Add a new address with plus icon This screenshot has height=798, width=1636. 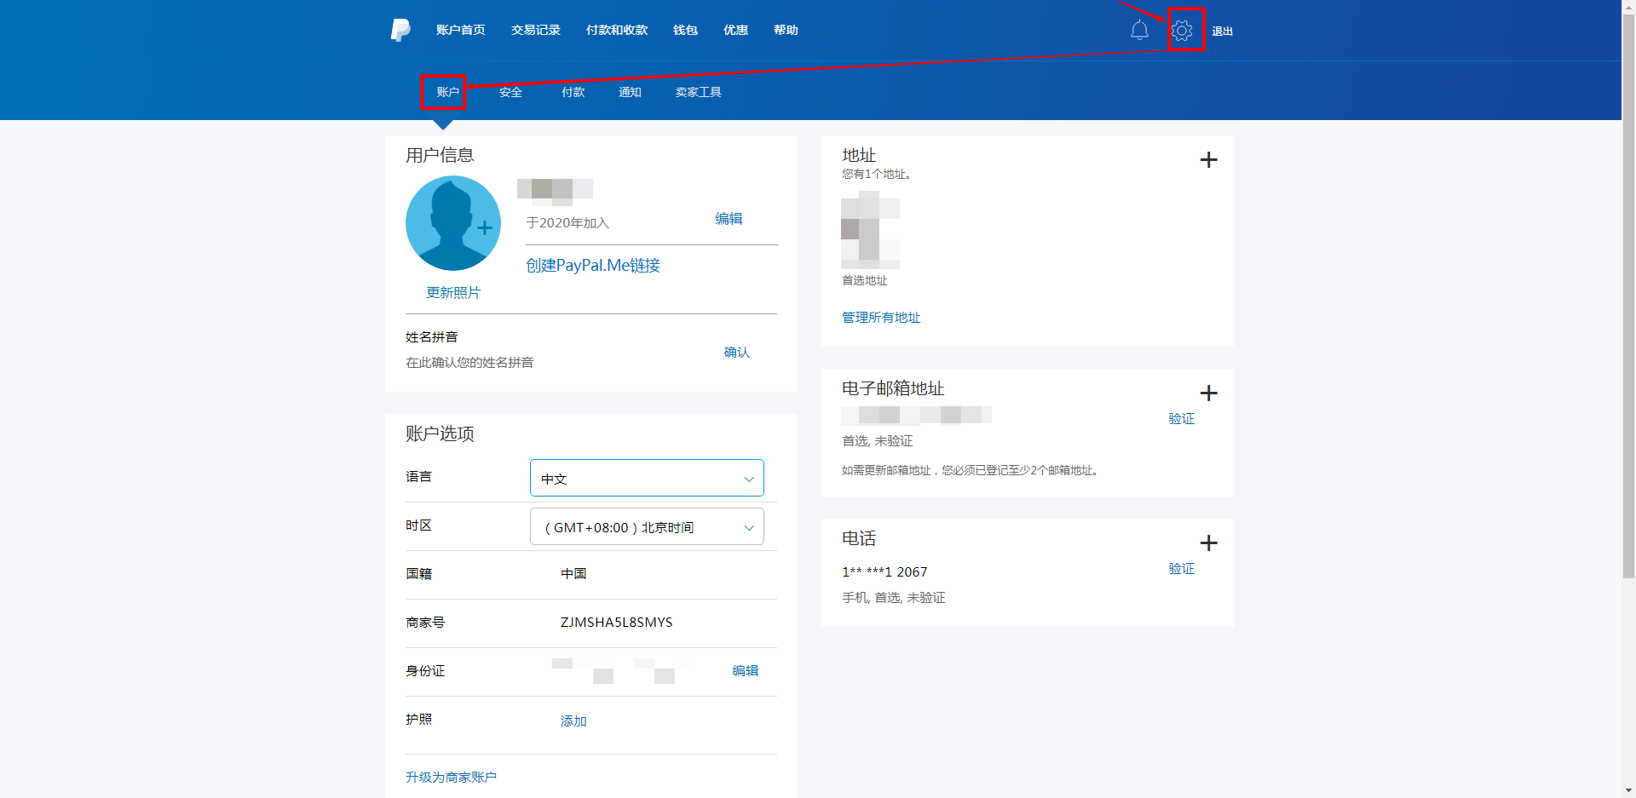click(1208, 160)
